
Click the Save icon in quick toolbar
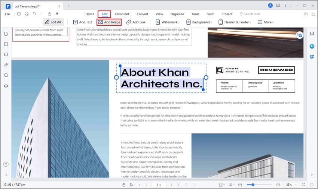point(19,14)
